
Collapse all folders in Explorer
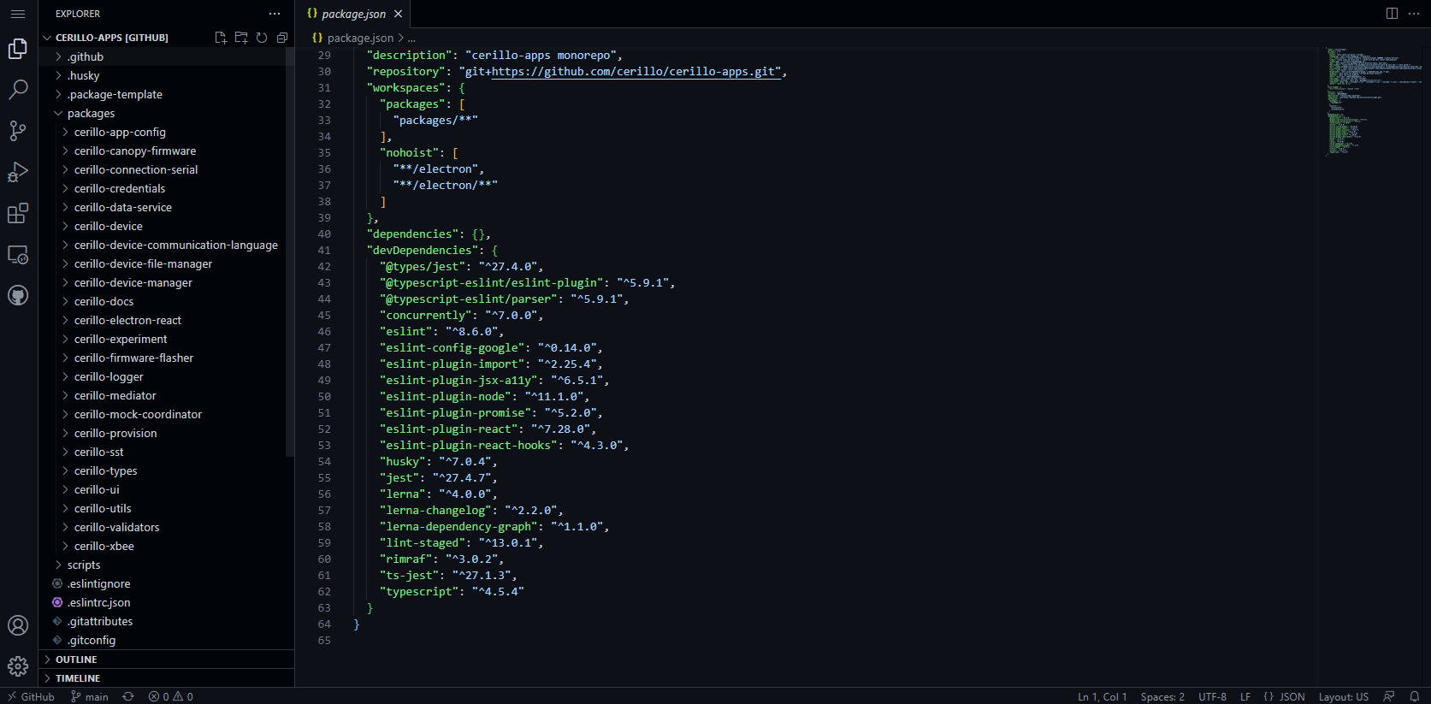[282, 38]
